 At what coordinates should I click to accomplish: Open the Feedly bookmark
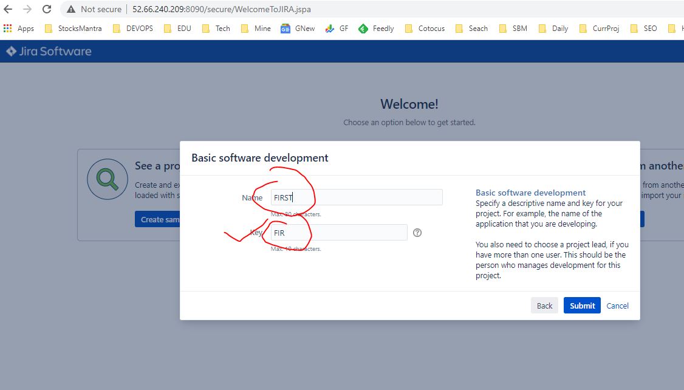pyautogui.click(x=375, y=29)
